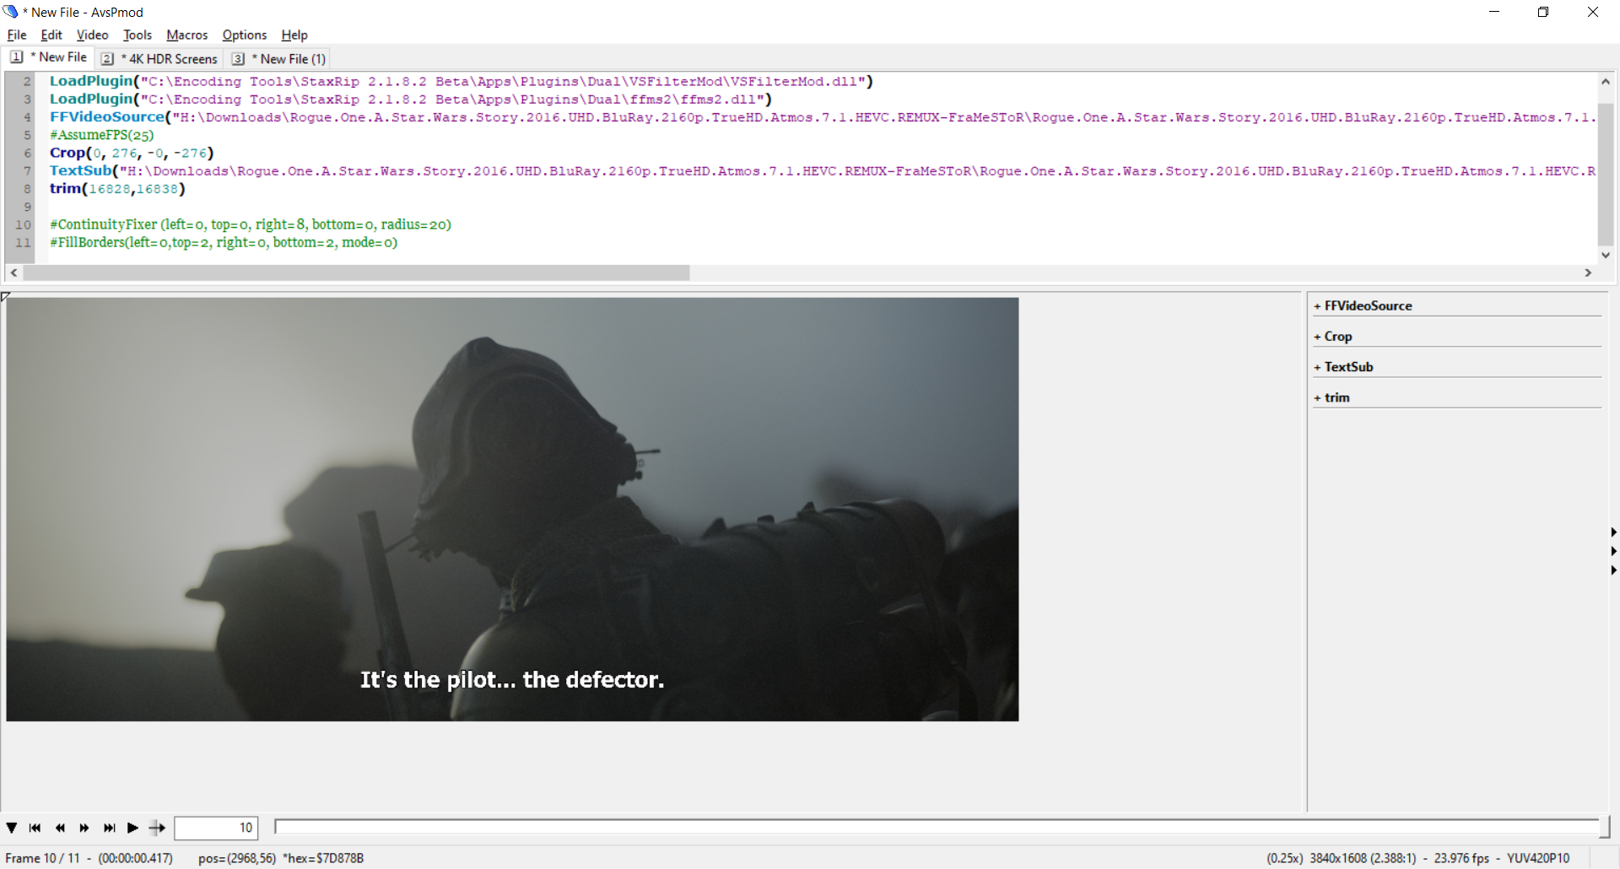Play the video preview
The height and width of the screenshot is (869, 1620).
click(x=132, y=828)
